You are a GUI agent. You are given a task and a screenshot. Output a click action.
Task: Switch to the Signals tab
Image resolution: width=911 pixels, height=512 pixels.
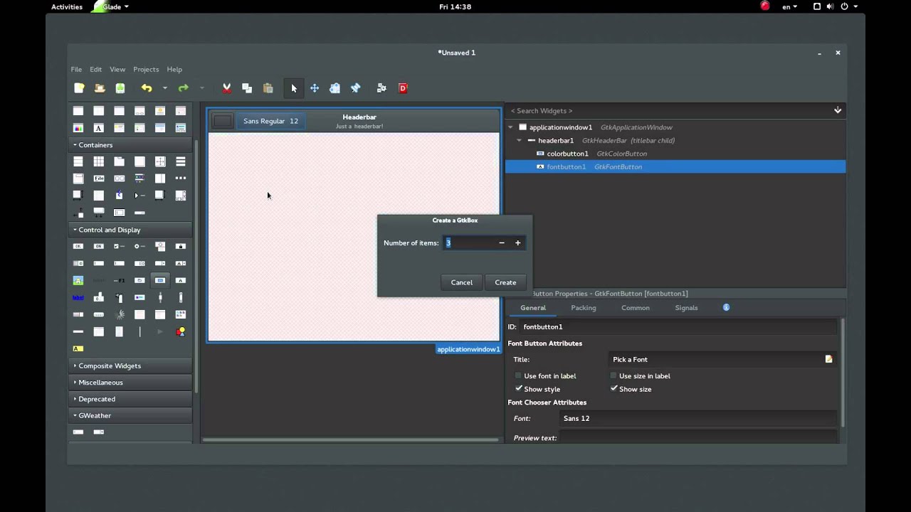(x=686, y=308)
